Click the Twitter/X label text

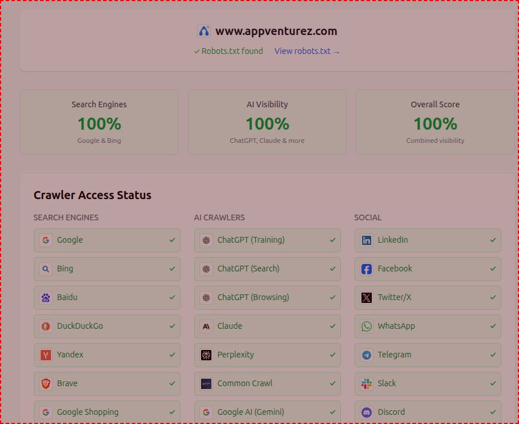coord(395,297)
